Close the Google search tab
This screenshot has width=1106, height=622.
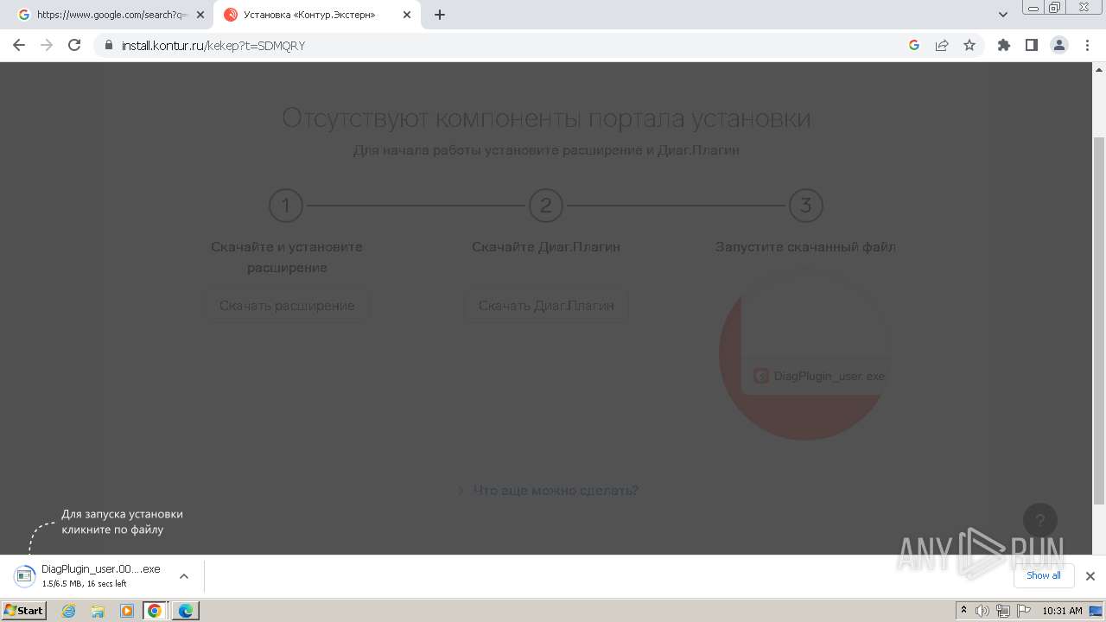pos(200,15)
